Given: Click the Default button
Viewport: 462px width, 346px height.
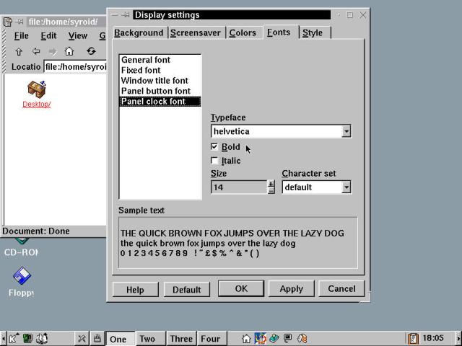Looking at the screenshot, I should point(186,289).
